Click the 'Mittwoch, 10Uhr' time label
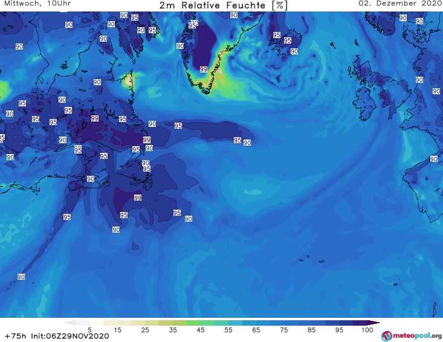This screenshot has width=443, height=342. coord(37,4)
